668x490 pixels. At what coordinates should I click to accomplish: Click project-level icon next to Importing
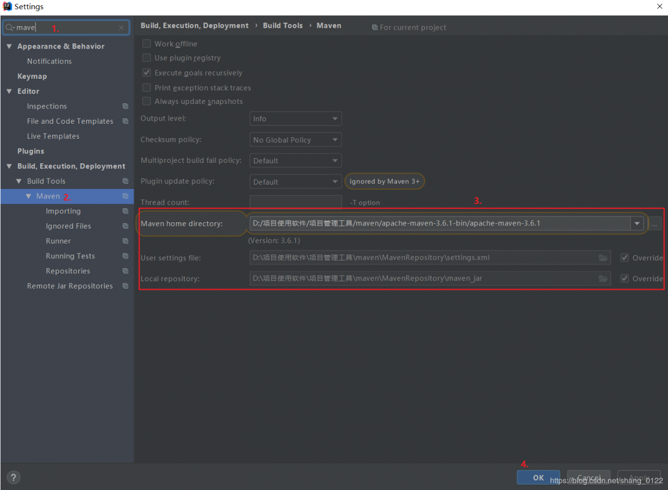click(125, 211)
